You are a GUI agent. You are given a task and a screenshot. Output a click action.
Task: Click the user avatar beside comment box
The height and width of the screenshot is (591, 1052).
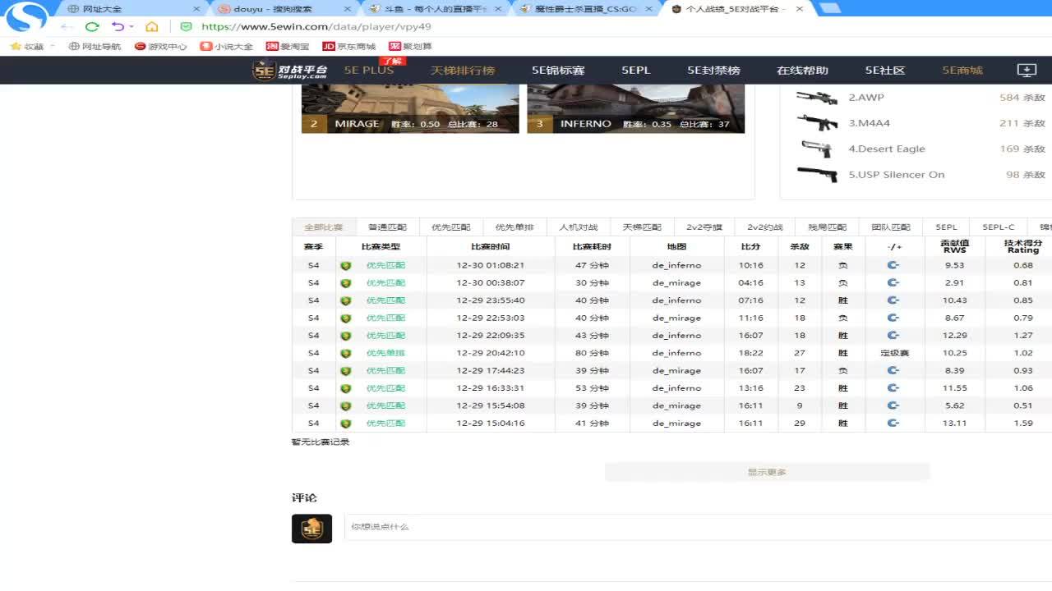coord(311,529)
